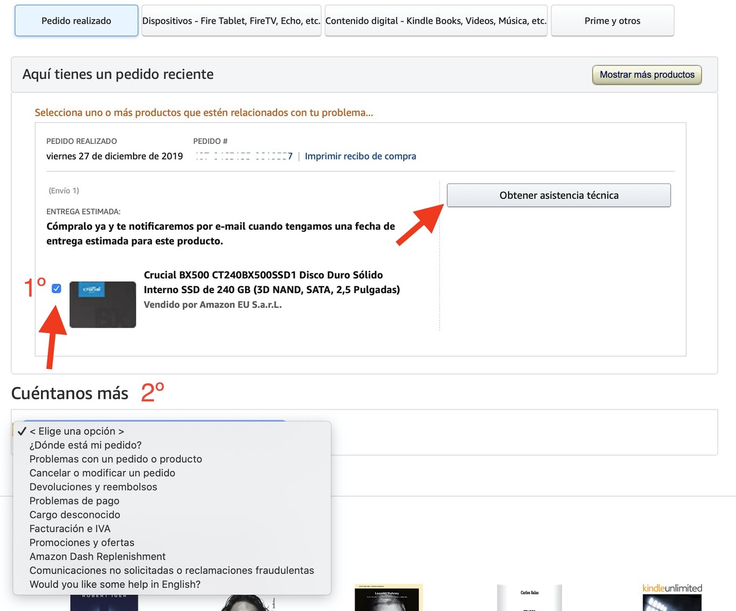The width and height of the screenshot is (736, 611).
Task: Click Obtener asistencia técnica button
Action: tap(558, 196)
